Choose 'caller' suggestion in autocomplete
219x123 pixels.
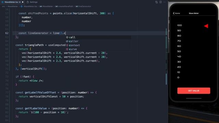coord(99,41)
